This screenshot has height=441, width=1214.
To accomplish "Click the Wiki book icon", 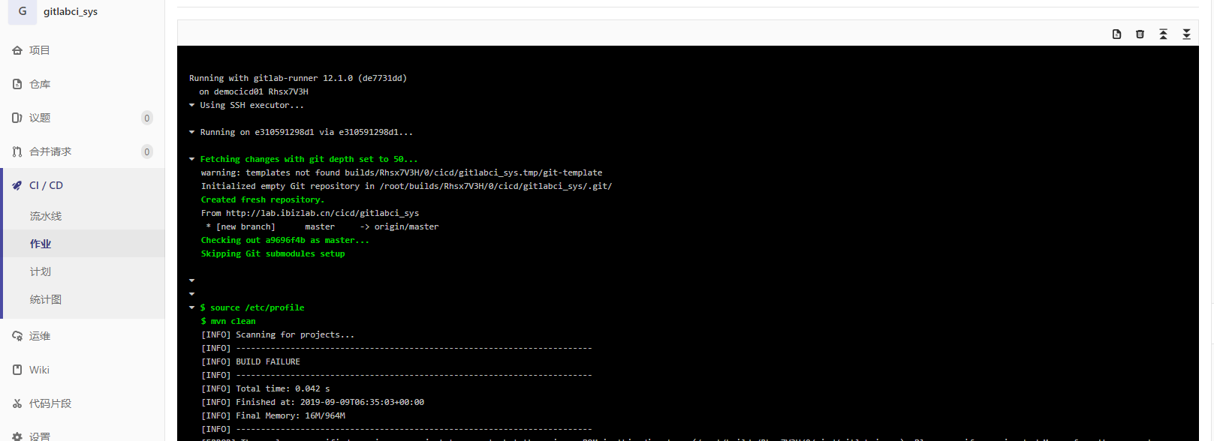I will click(x=17, y=370).
